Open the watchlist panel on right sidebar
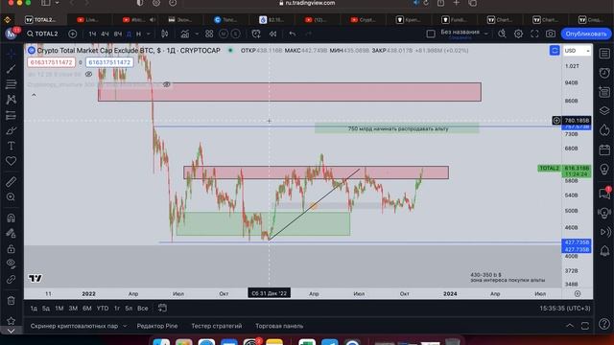 [x=604, y=54]
